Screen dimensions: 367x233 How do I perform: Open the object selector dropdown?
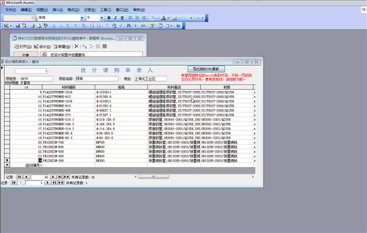pyautogui.click(x=33, y=18)
